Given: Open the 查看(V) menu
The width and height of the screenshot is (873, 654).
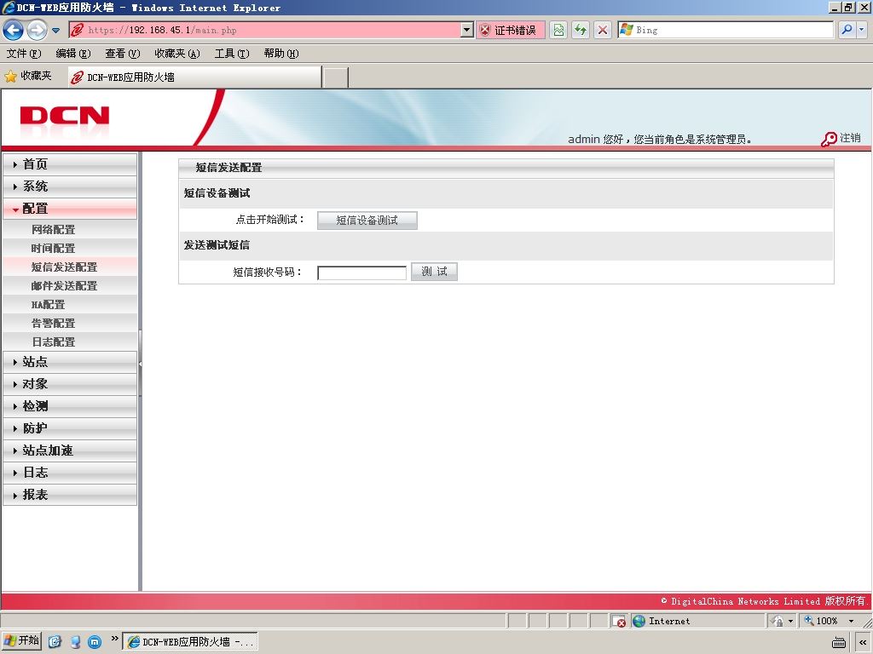Looking at the screenshot, I should pos(123,54).
